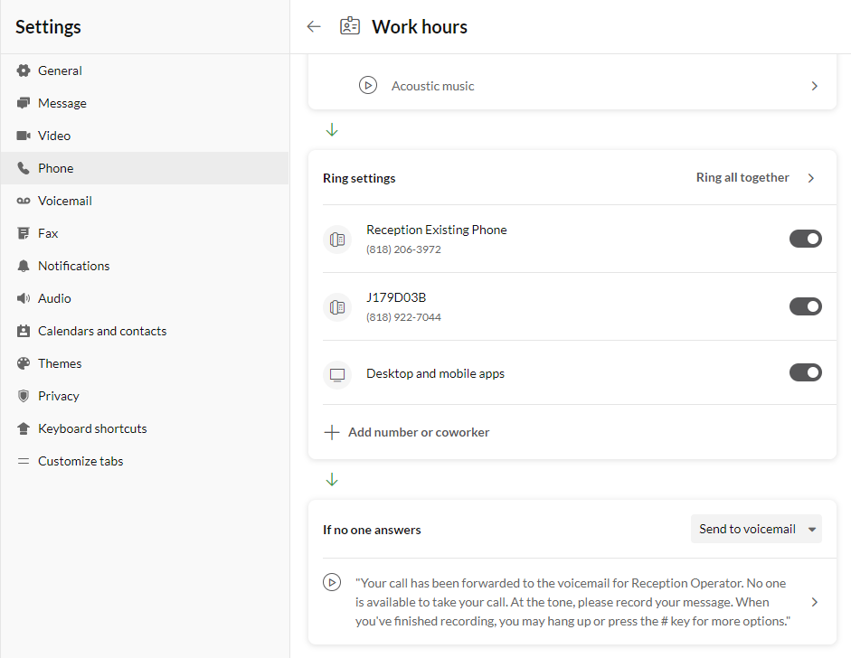
Task: Open the Send to voicemail dropdown
Action: point(756,529)
